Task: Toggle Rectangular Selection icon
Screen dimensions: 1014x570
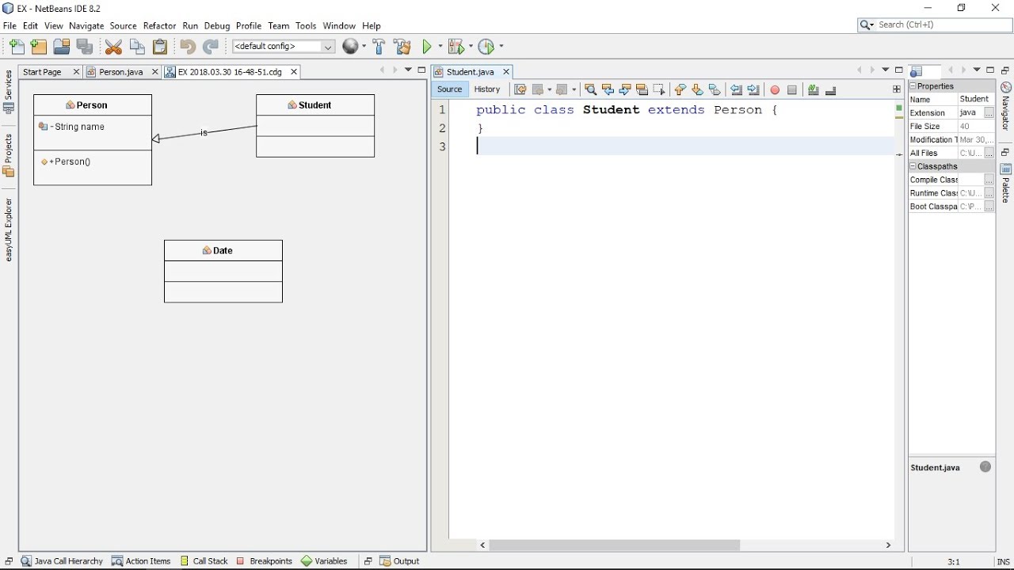Action: pos(659,90)
